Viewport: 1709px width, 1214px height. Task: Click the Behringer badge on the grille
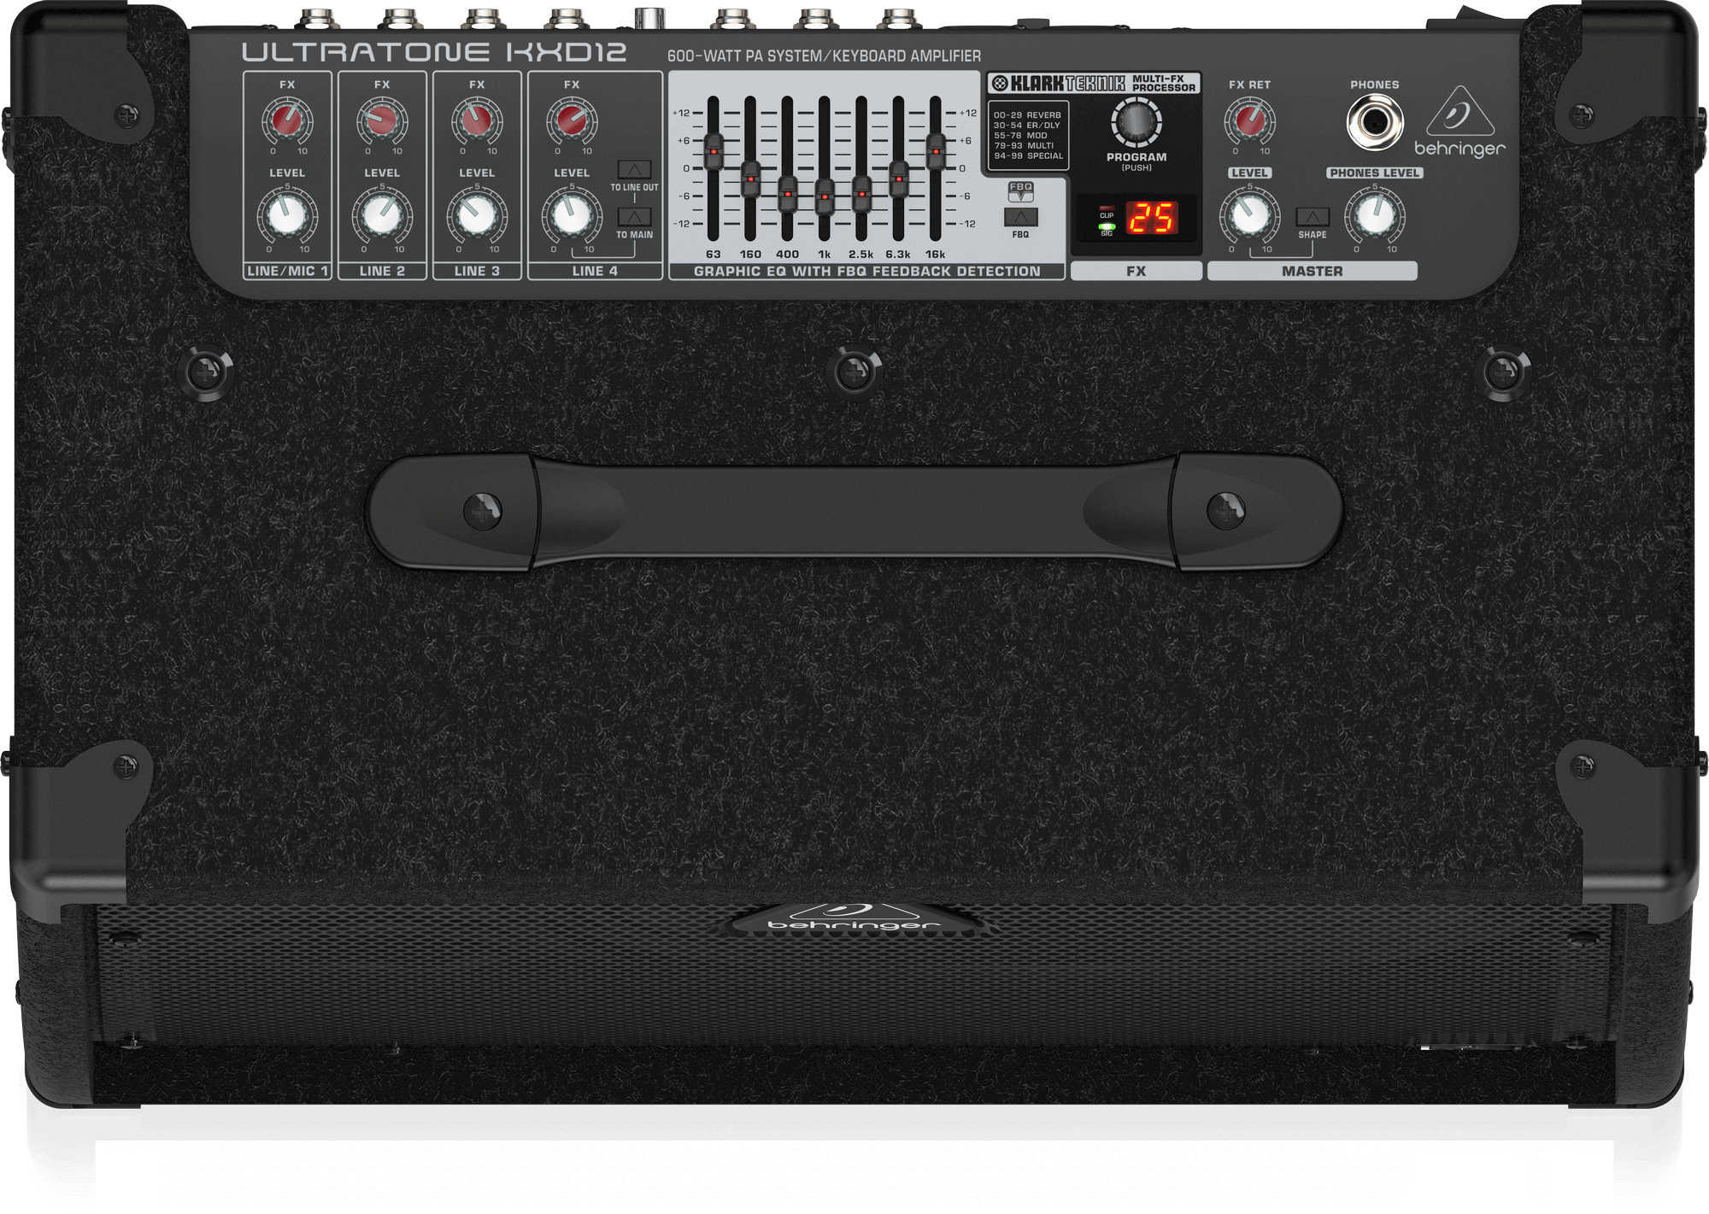(854, 918)
